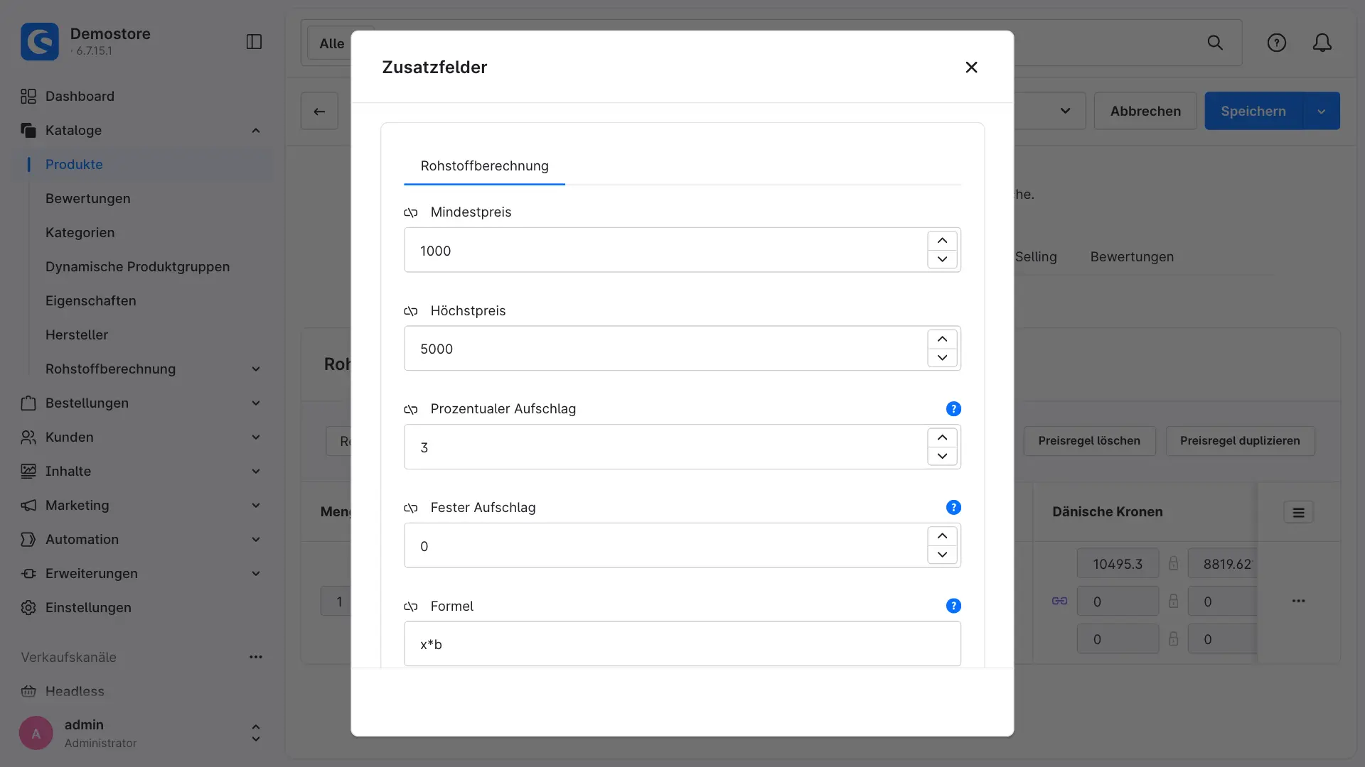Toggle inheritance link icon next to Formel
The width and height of the screenshot is (1365, 767).
[x=411, y=606]
